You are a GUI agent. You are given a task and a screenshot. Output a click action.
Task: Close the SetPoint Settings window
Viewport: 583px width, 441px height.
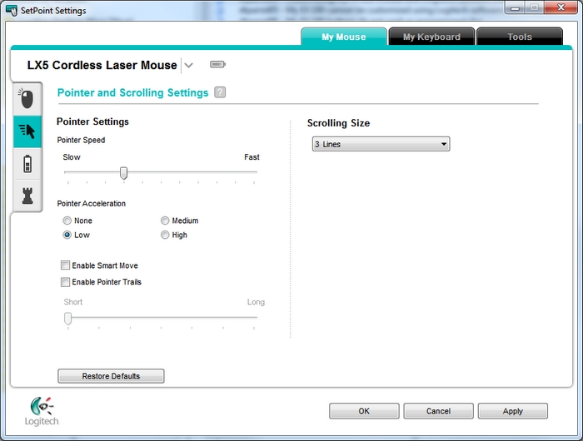point(561,7)
